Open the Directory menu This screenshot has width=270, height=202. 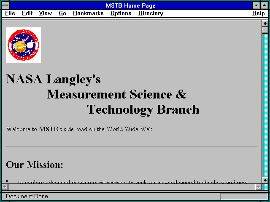coord(151,13)
